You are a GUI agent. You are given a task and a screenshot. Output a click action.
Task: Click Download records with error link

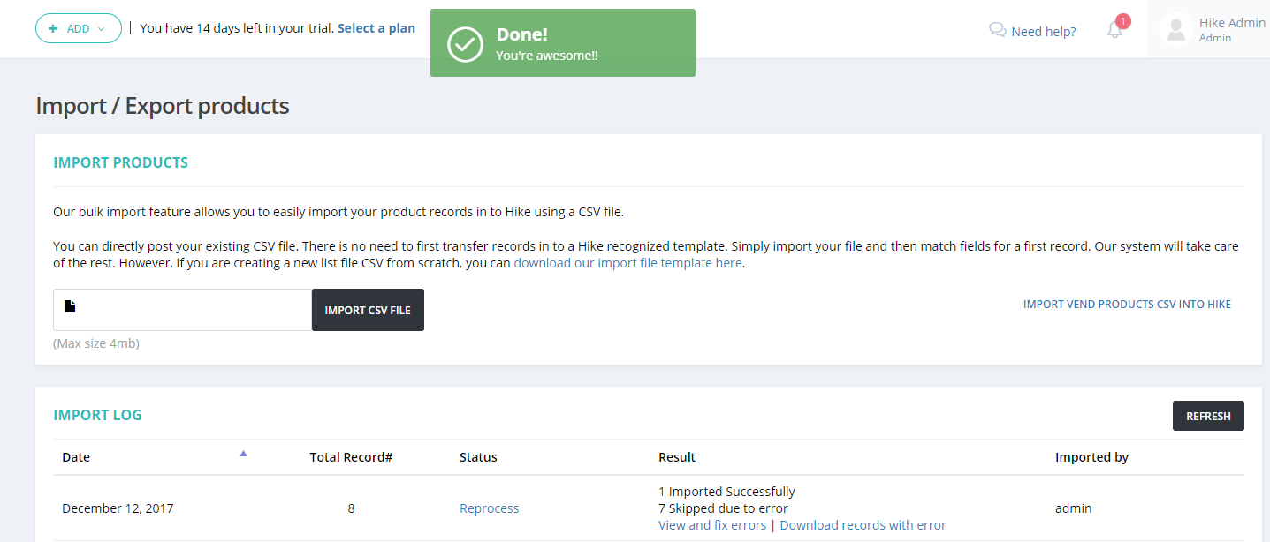863,525
